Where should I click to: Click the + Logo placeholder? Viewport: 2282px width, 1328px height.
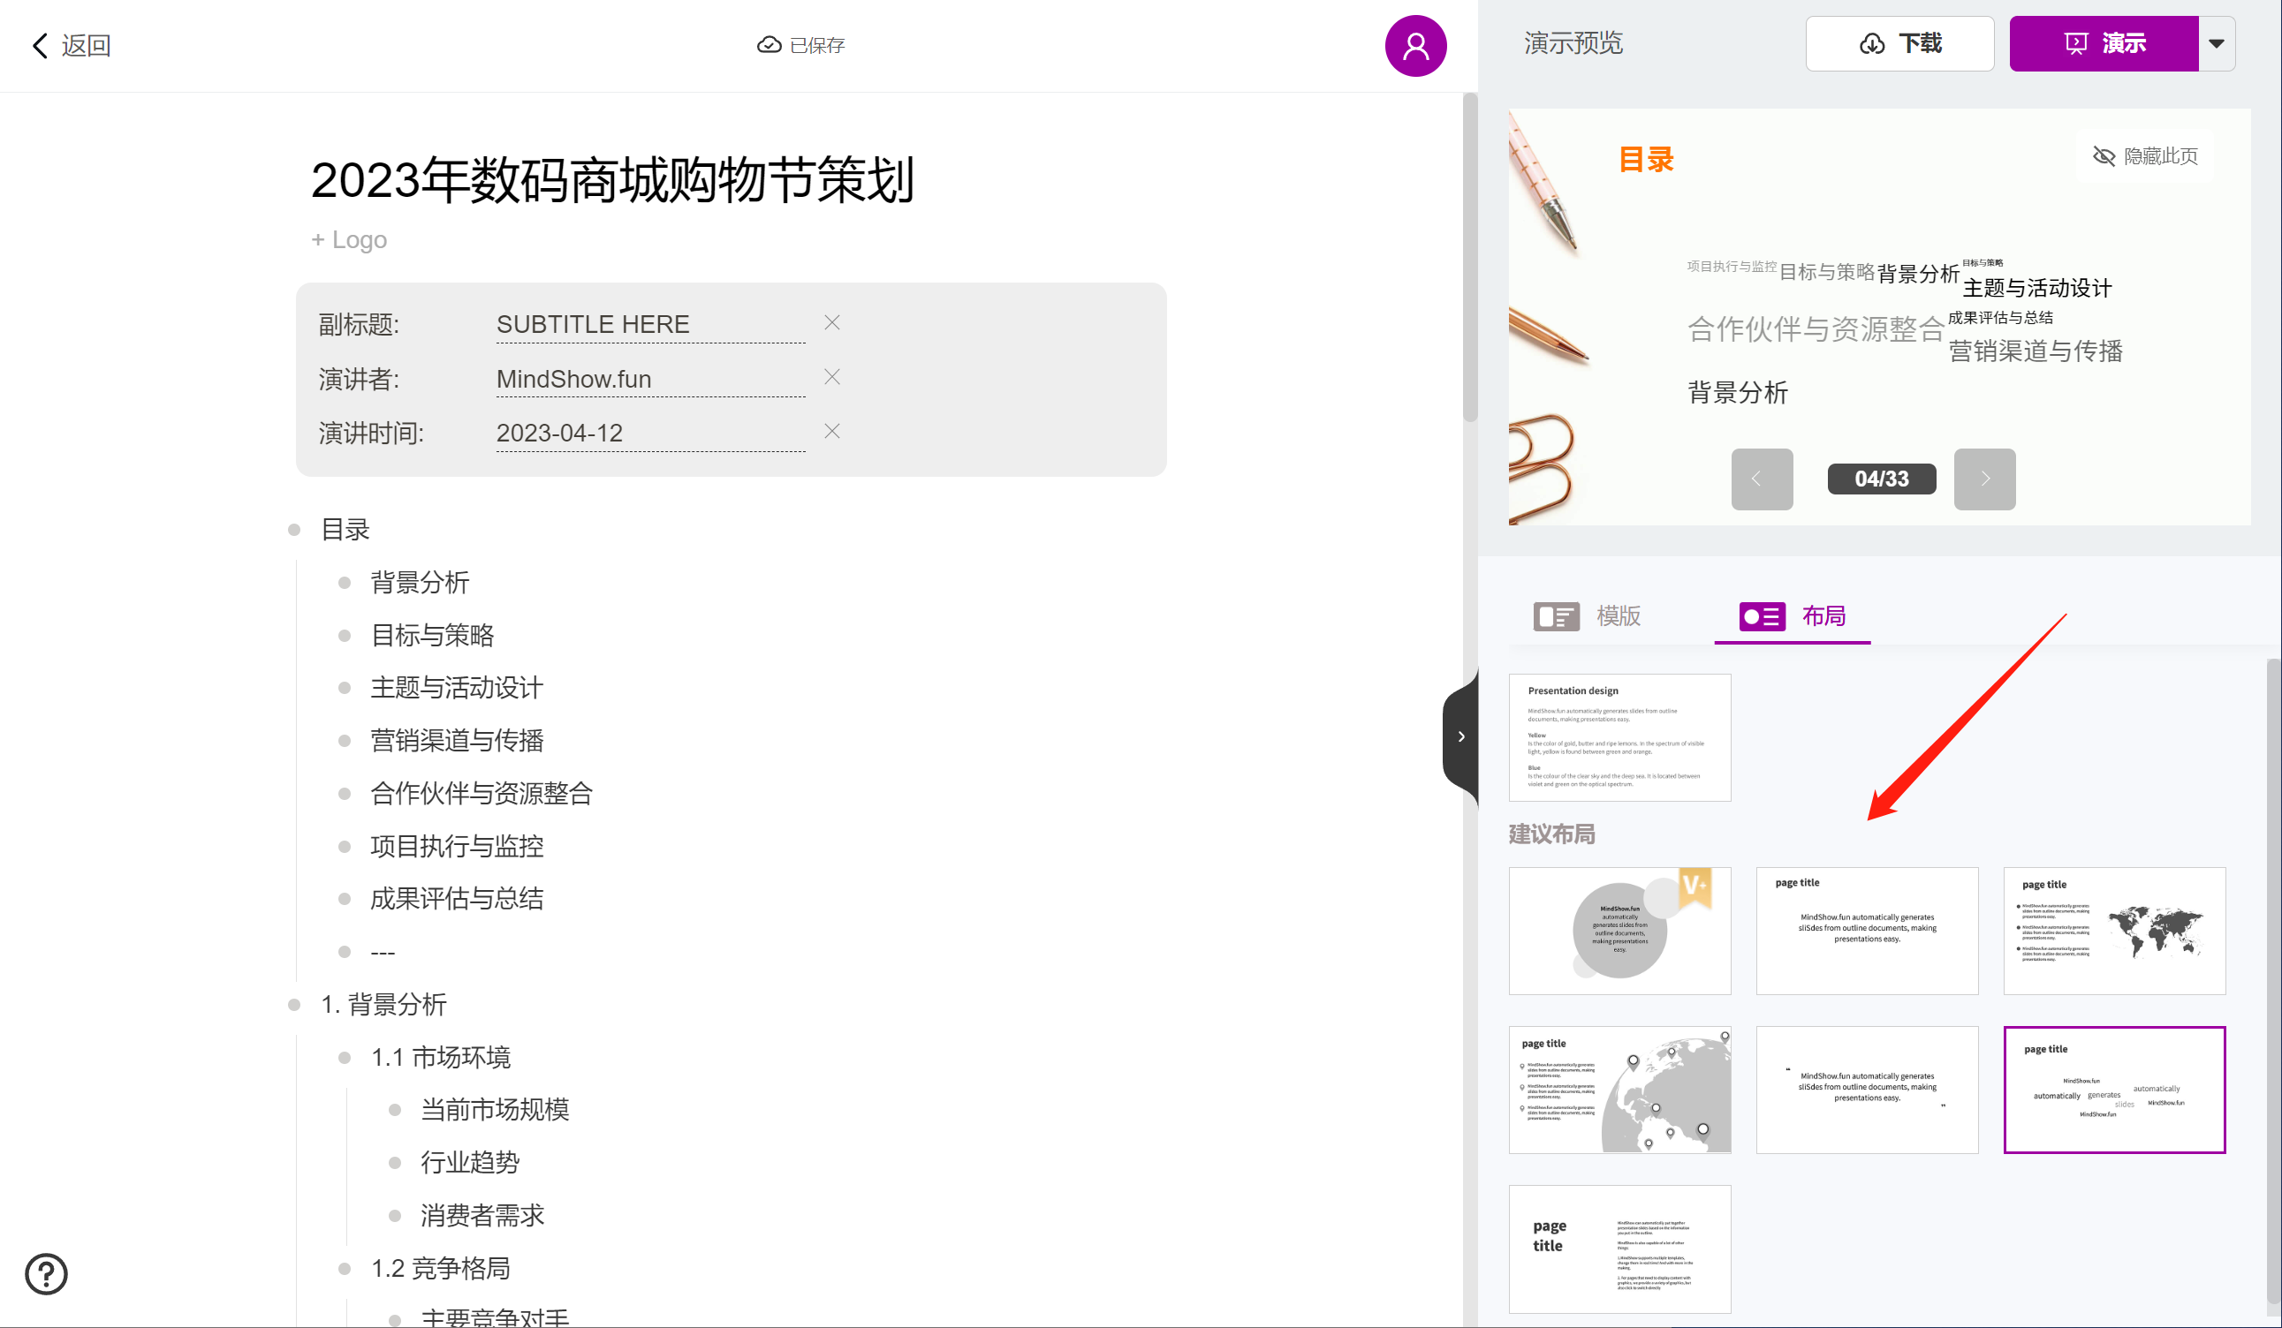[x=350, y=240]
